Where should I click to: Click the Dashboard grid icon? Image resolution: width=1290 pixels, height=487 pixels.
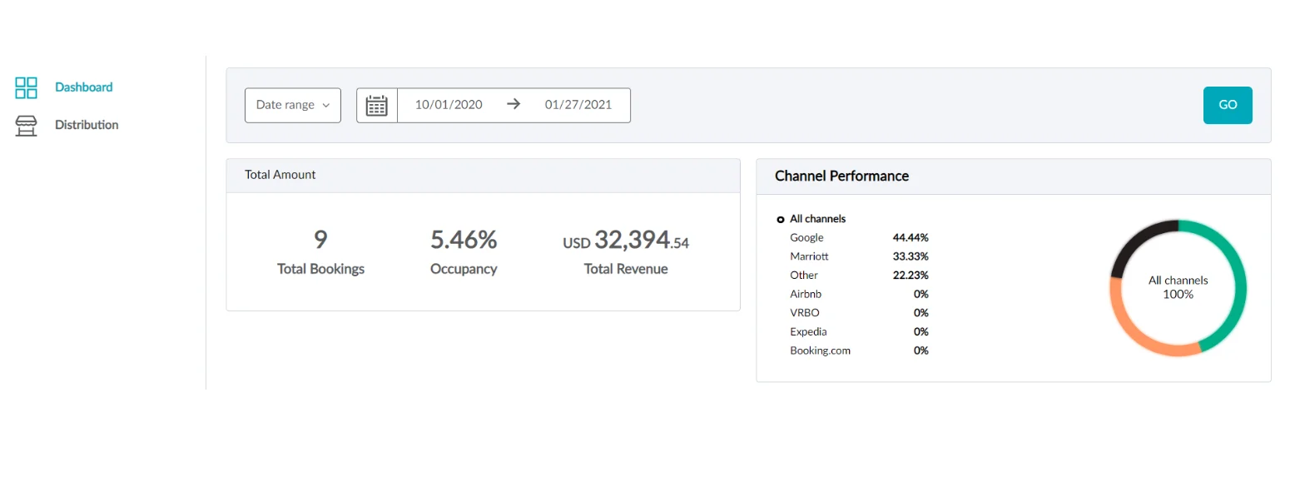point(27,87)
